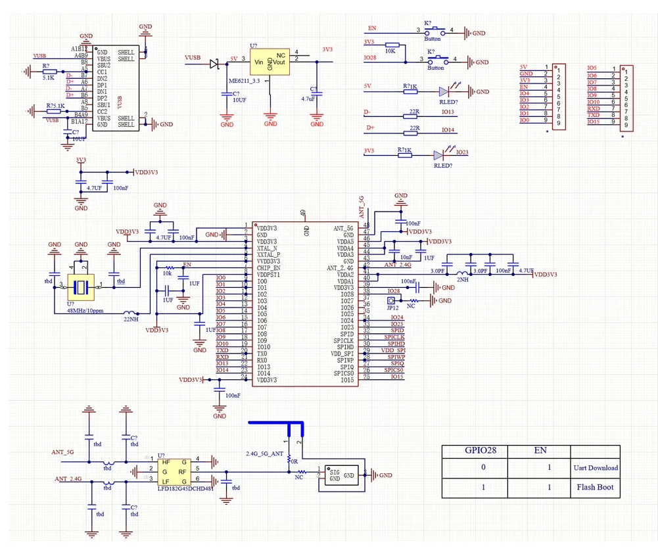Click the 48MHz/10ppm crystal symbol
The height and width of the screenshot is (554, 658).
point(81,286)
